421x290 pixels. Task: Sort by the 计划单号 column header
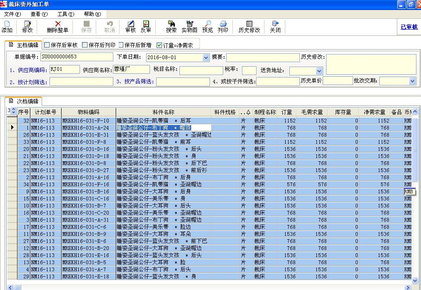(x=46, y=112)
